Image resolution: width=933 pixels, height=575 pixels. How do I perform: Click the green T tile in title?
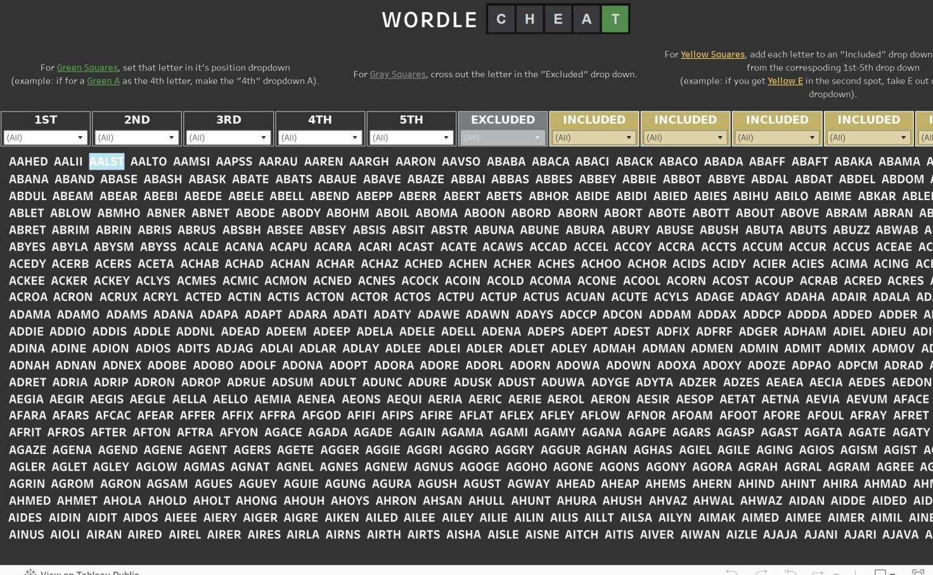coord(615,19)
